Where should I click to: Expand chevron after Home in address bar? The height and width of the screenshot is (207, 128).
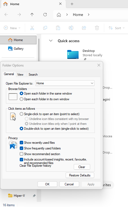point(89,15)
